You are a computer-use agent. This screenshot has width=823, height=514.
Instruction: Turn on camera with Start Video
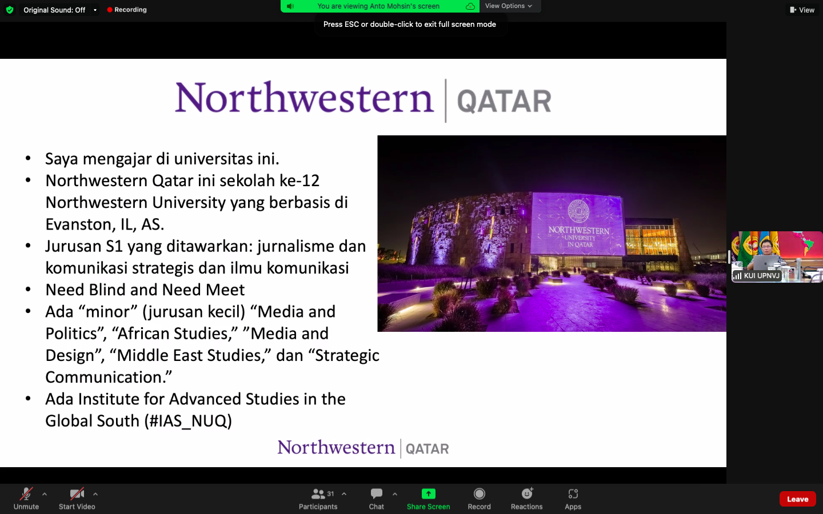(x=77, y=494)
